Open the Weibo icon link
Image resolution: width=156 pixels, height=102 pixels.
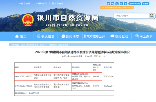click(108, 4)
